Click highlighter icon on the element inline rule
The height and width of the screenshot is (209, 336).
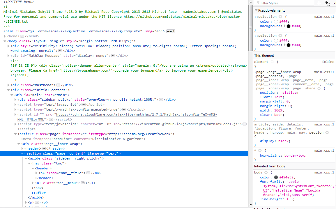272,62
